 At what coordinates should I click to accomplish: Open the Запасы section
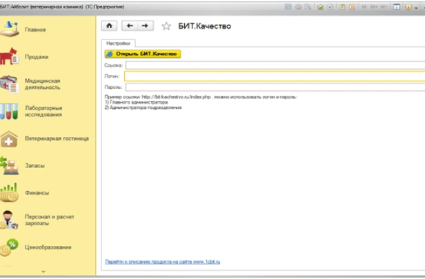click(34, 166)
